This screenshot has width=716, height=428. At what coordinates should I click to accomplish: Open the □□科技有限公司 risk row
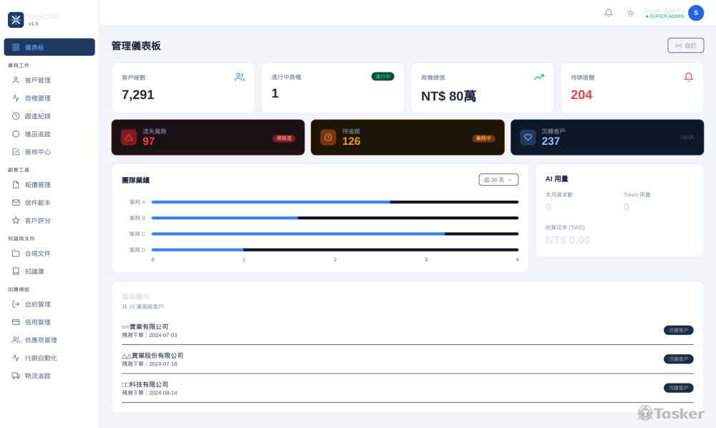[407, 389]
